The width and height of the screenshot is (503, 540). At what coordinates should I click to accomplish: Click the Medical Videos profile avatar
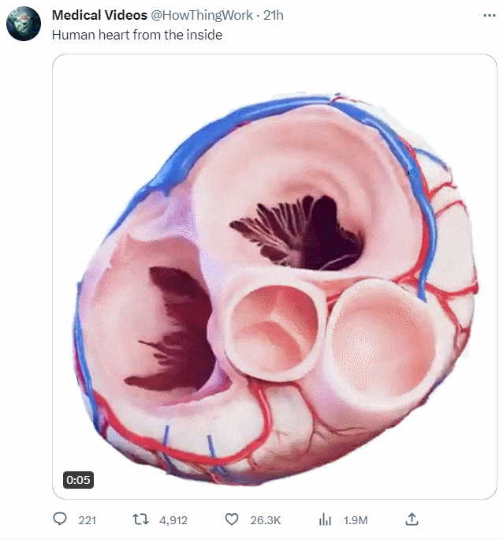[x=24, y=24]
